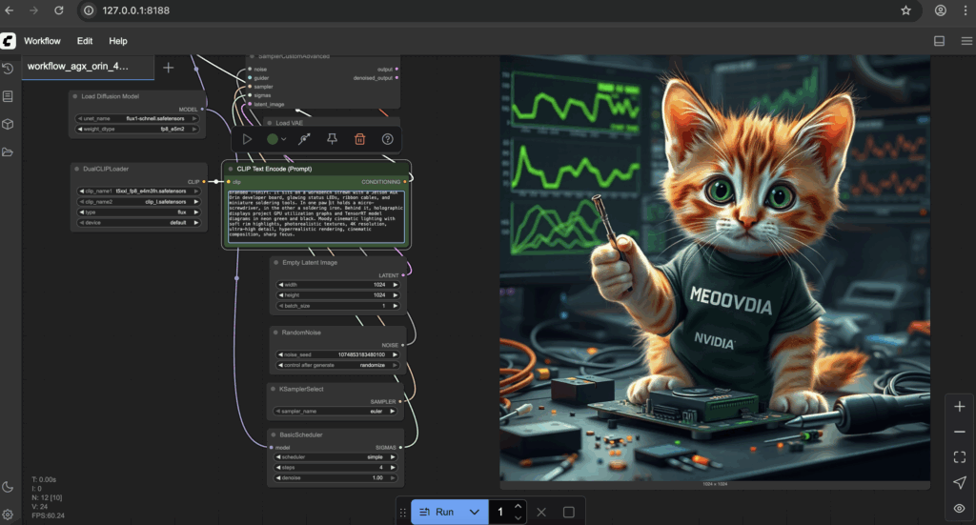Viewport: 976px width, 525px height.
Task: Open the Node Library sidebar icon
Action: (x=8, y=96)
